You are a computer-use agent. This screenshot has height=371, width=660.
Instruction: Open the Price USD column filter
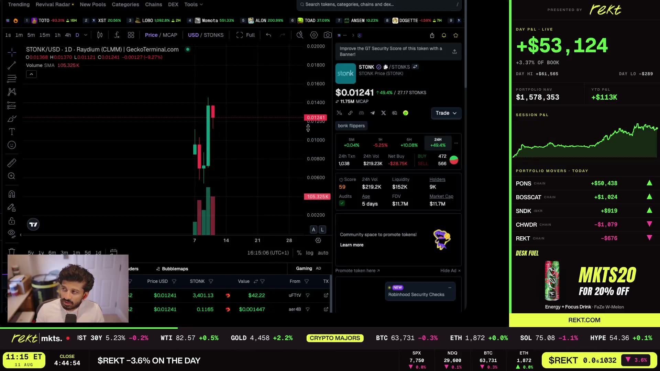pos(174,281)
